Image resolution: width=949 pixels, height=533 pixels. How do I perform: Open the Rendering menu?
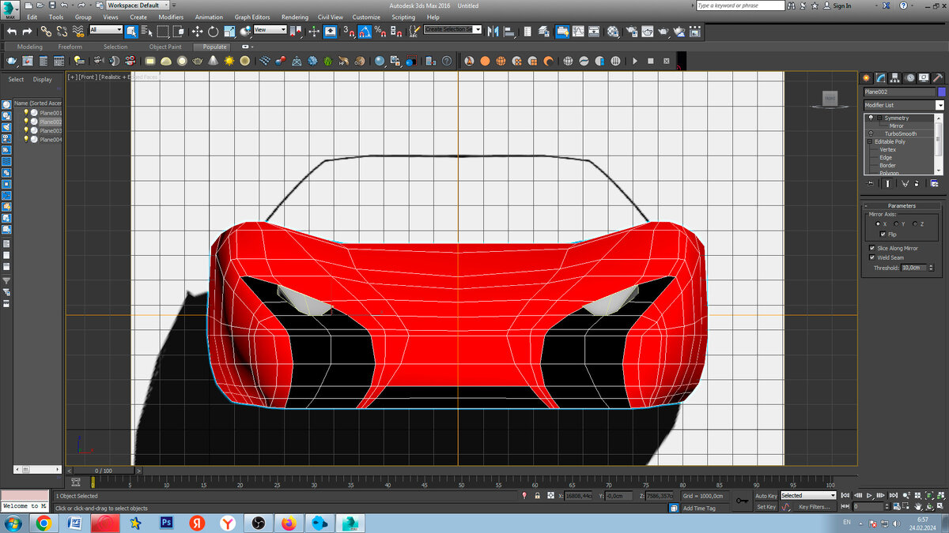[x=295, y=17]
